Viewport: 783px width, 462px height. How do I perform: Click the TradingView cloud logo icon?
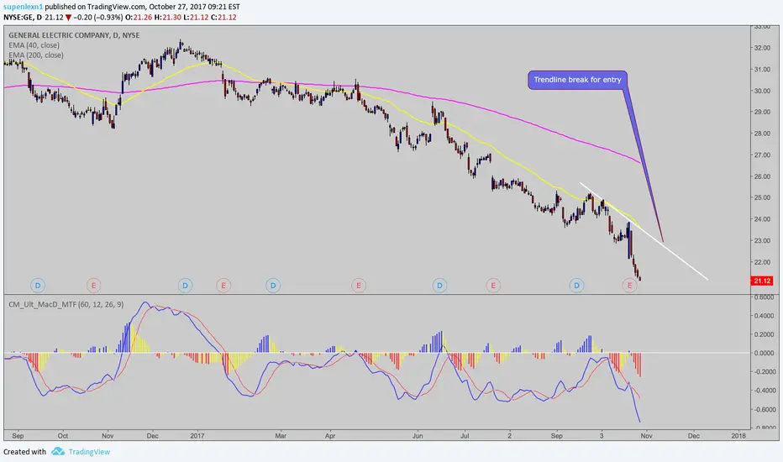(x=58, y=452)
